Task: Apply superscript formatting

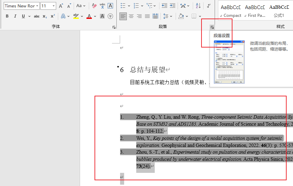Action: pos(53,16)
